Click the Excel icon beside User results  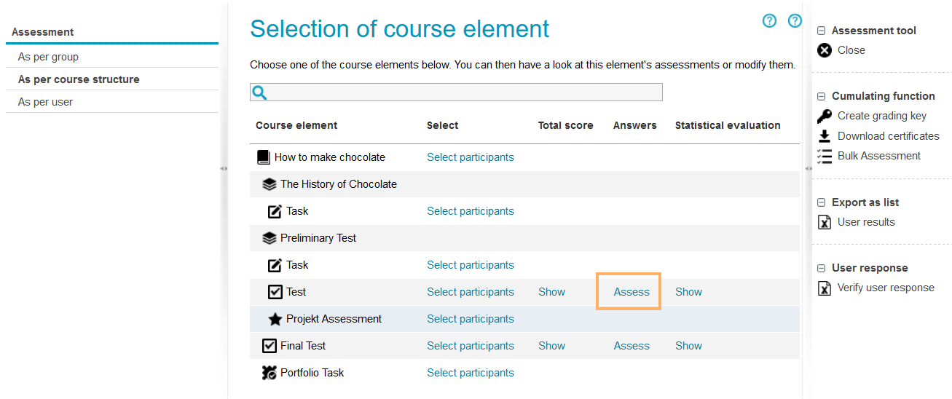pyautogui.click(x=824, y=222)
